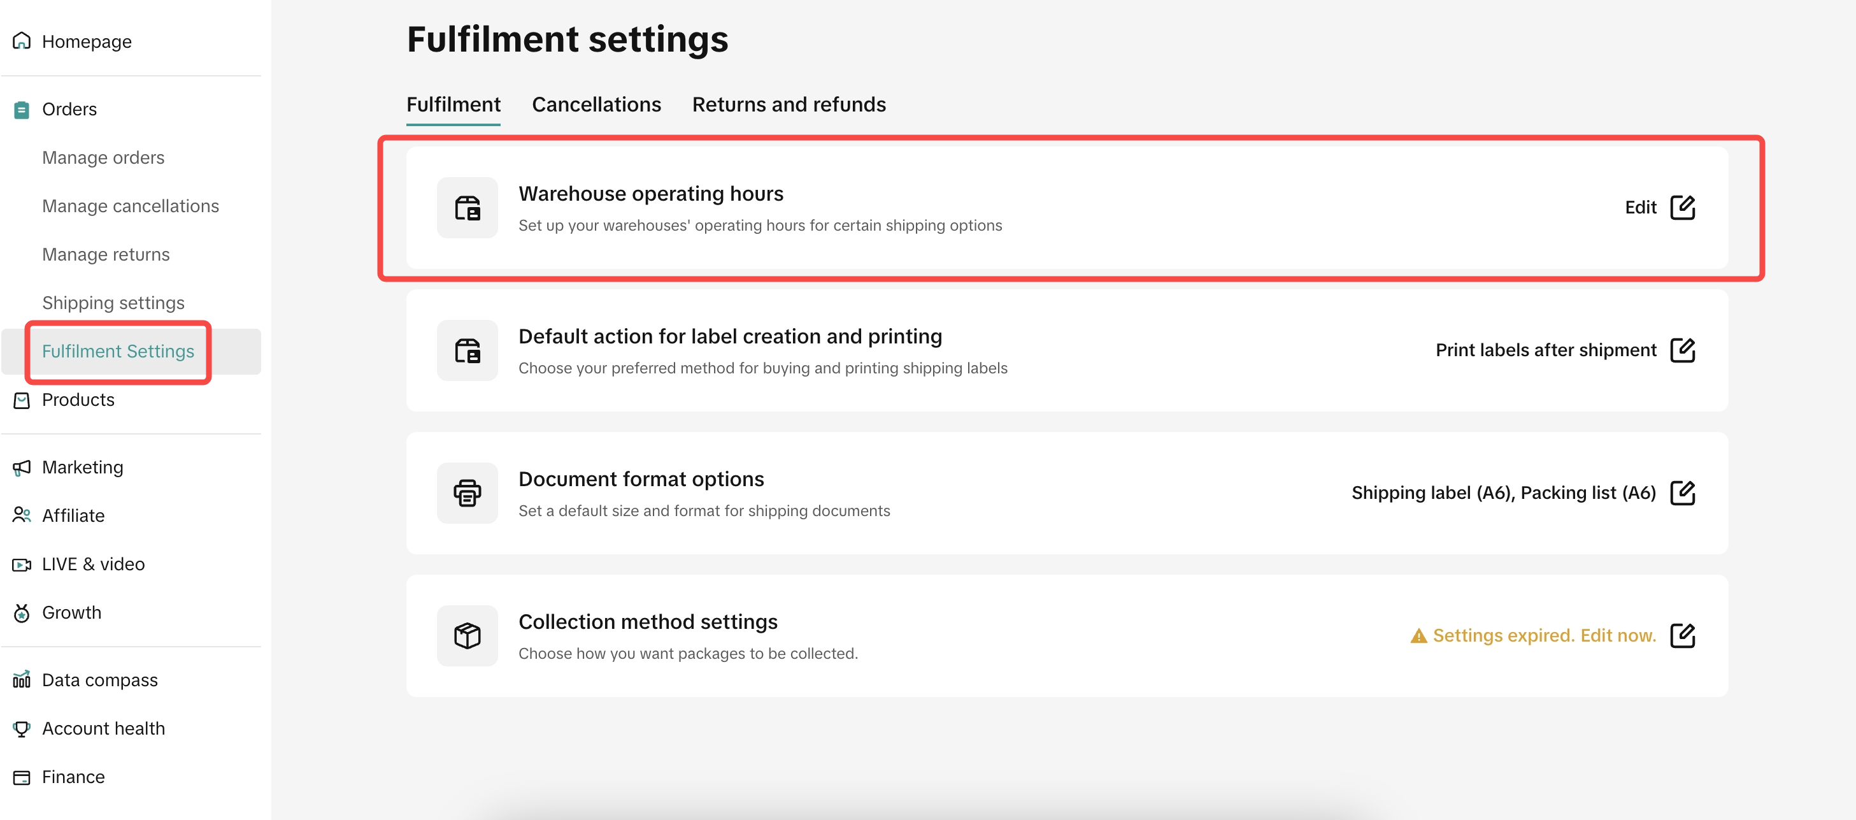Open the Finance sidebar item
The image size is (1856, 820).
click(x=73, y=777)
